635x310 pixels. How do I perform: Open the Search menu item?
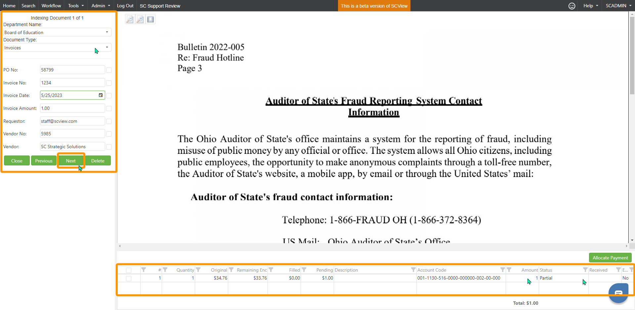click(28, 6)
